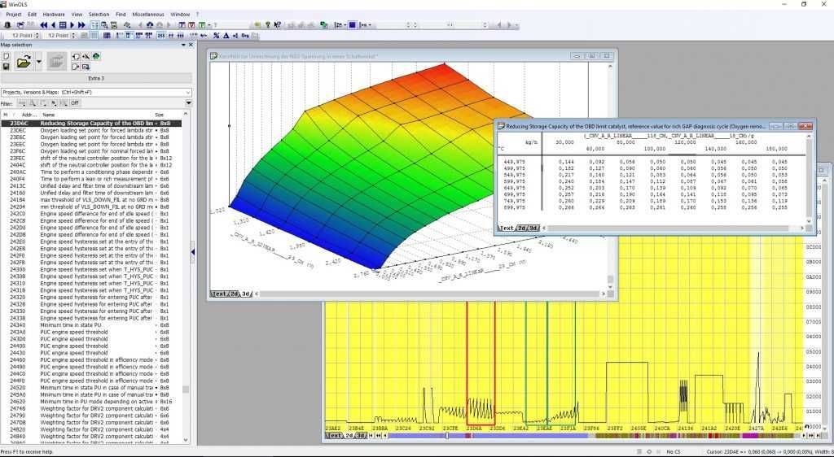Click the map list vertical scrollbar
Image resolution: width=834 pixels, height=457 pixels.
tap(186, 276)
